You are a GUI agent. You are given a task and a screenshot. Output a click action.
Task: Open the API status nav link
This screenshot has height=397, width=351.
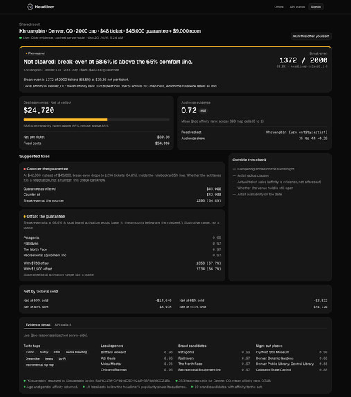pos(297,7)
